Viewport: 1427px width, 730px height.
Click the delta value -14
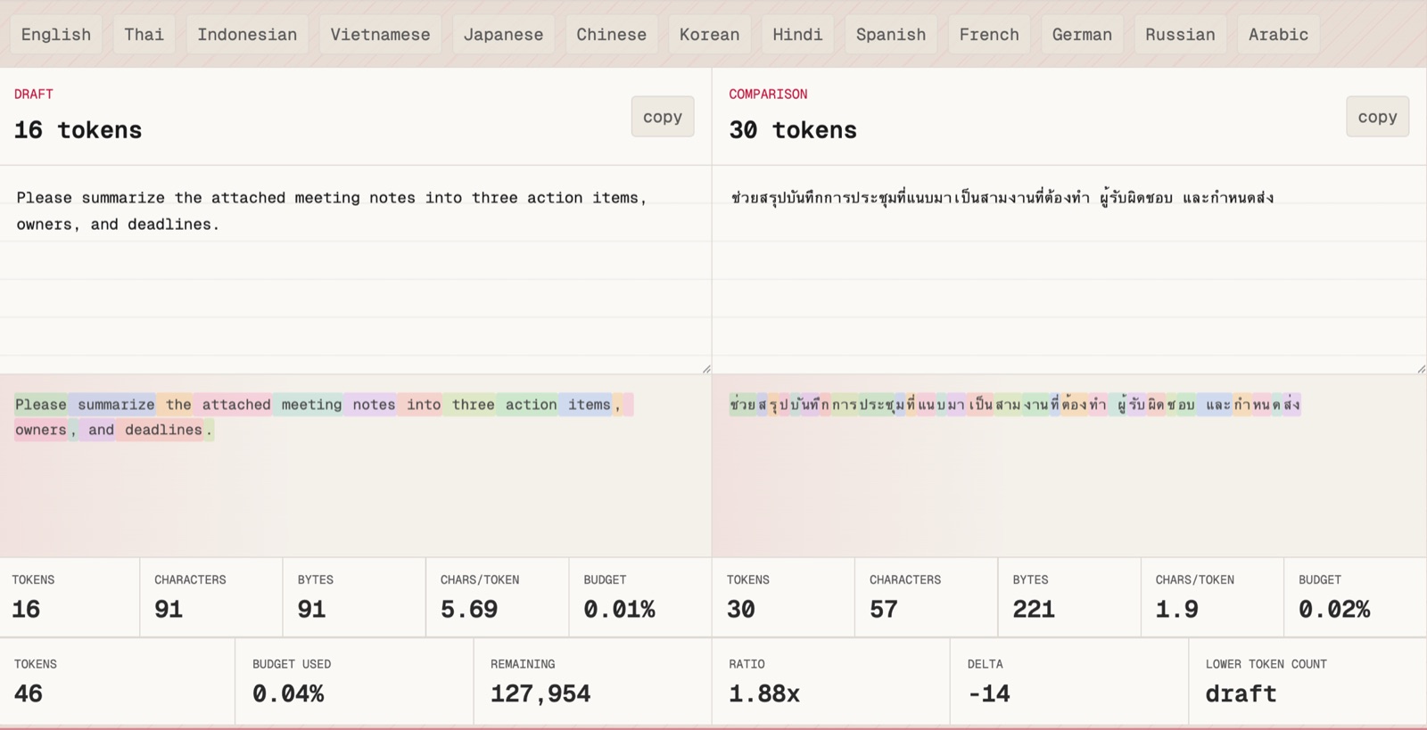989,693
